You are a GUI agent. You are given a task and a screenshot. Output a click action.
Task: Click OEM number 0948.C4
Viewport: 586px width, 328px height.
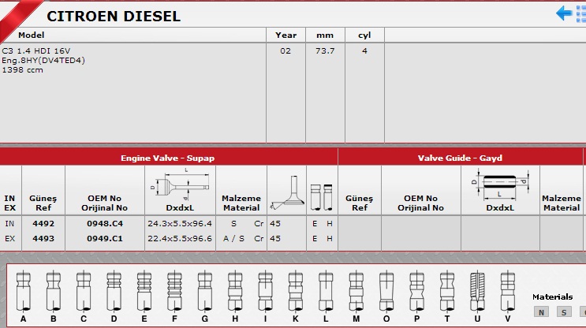click(x=104, y=223)
